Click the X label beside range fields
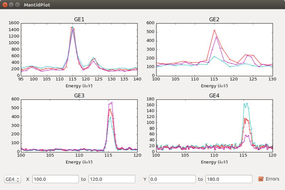Image resolution: width=285 pixels, height=190 pixels. (x=27, y=179)
